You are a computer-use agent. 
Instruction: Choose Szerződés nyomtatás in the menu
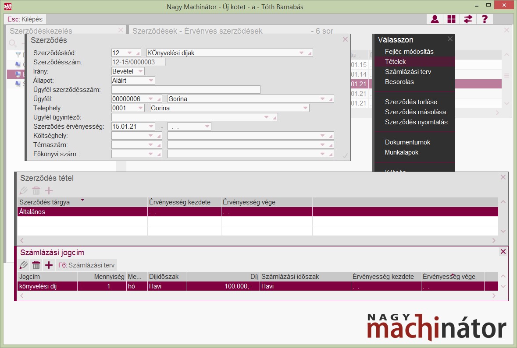click(416, 122)
